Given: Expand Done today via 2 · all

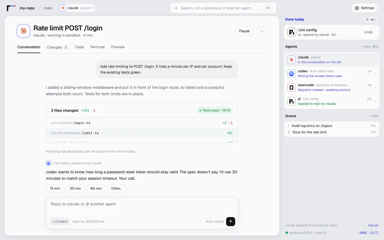Looking at the screenshot, I should tap(371, 19).
